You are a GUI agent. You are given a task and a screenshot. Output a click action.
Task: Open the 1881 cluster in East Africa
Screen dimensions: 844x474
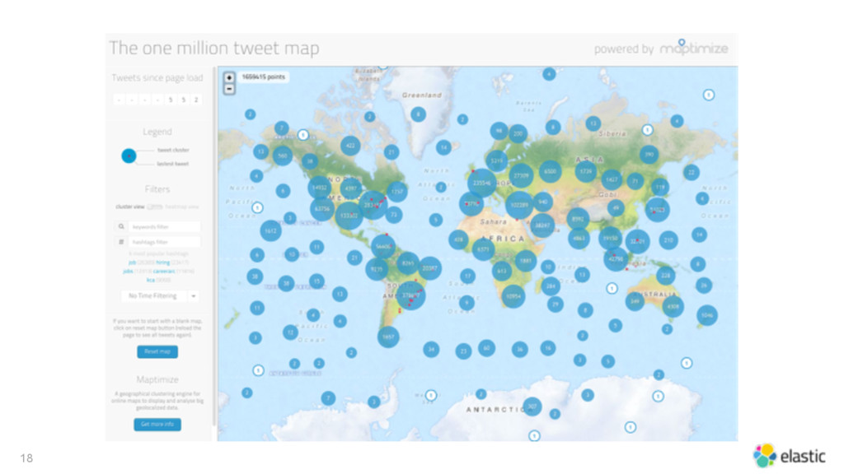tap(525, 261)
